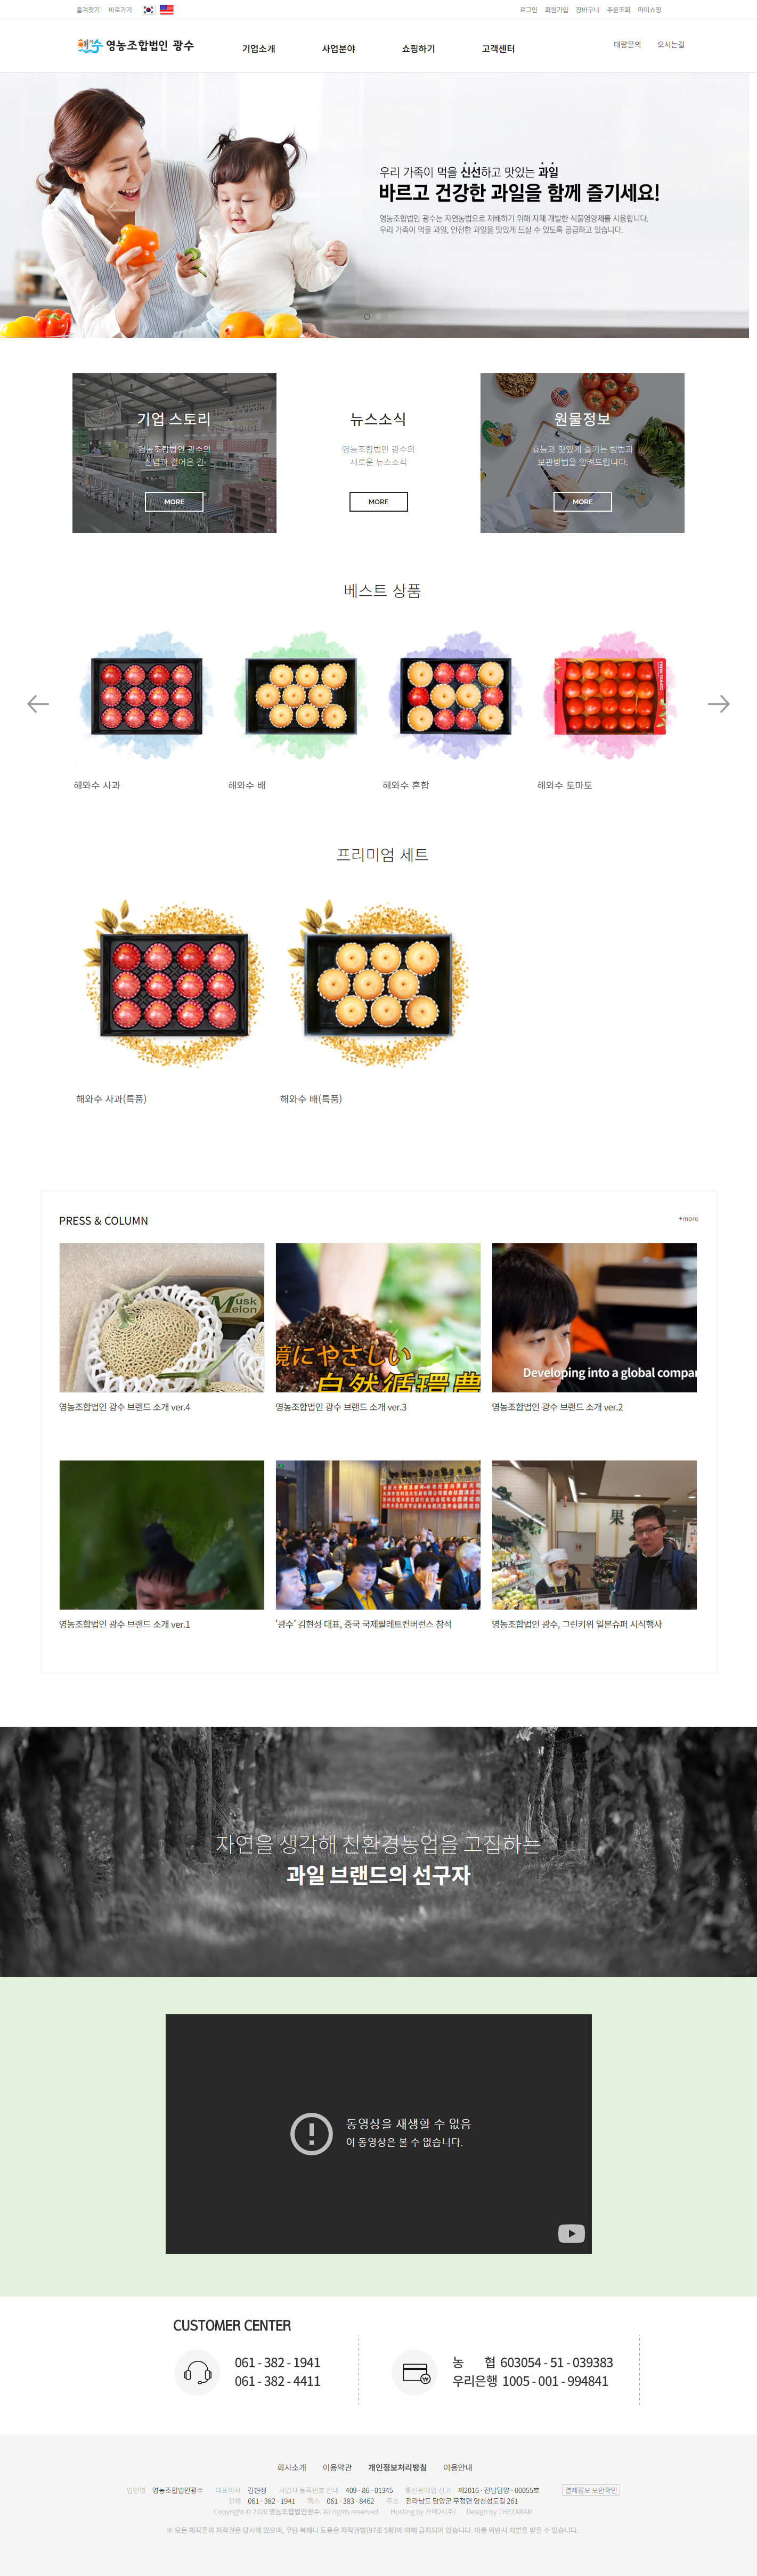Click the right arrow of the product carousel
Image resolution: width=757 pixels, height=2576 pixels.
coord(718,704)
